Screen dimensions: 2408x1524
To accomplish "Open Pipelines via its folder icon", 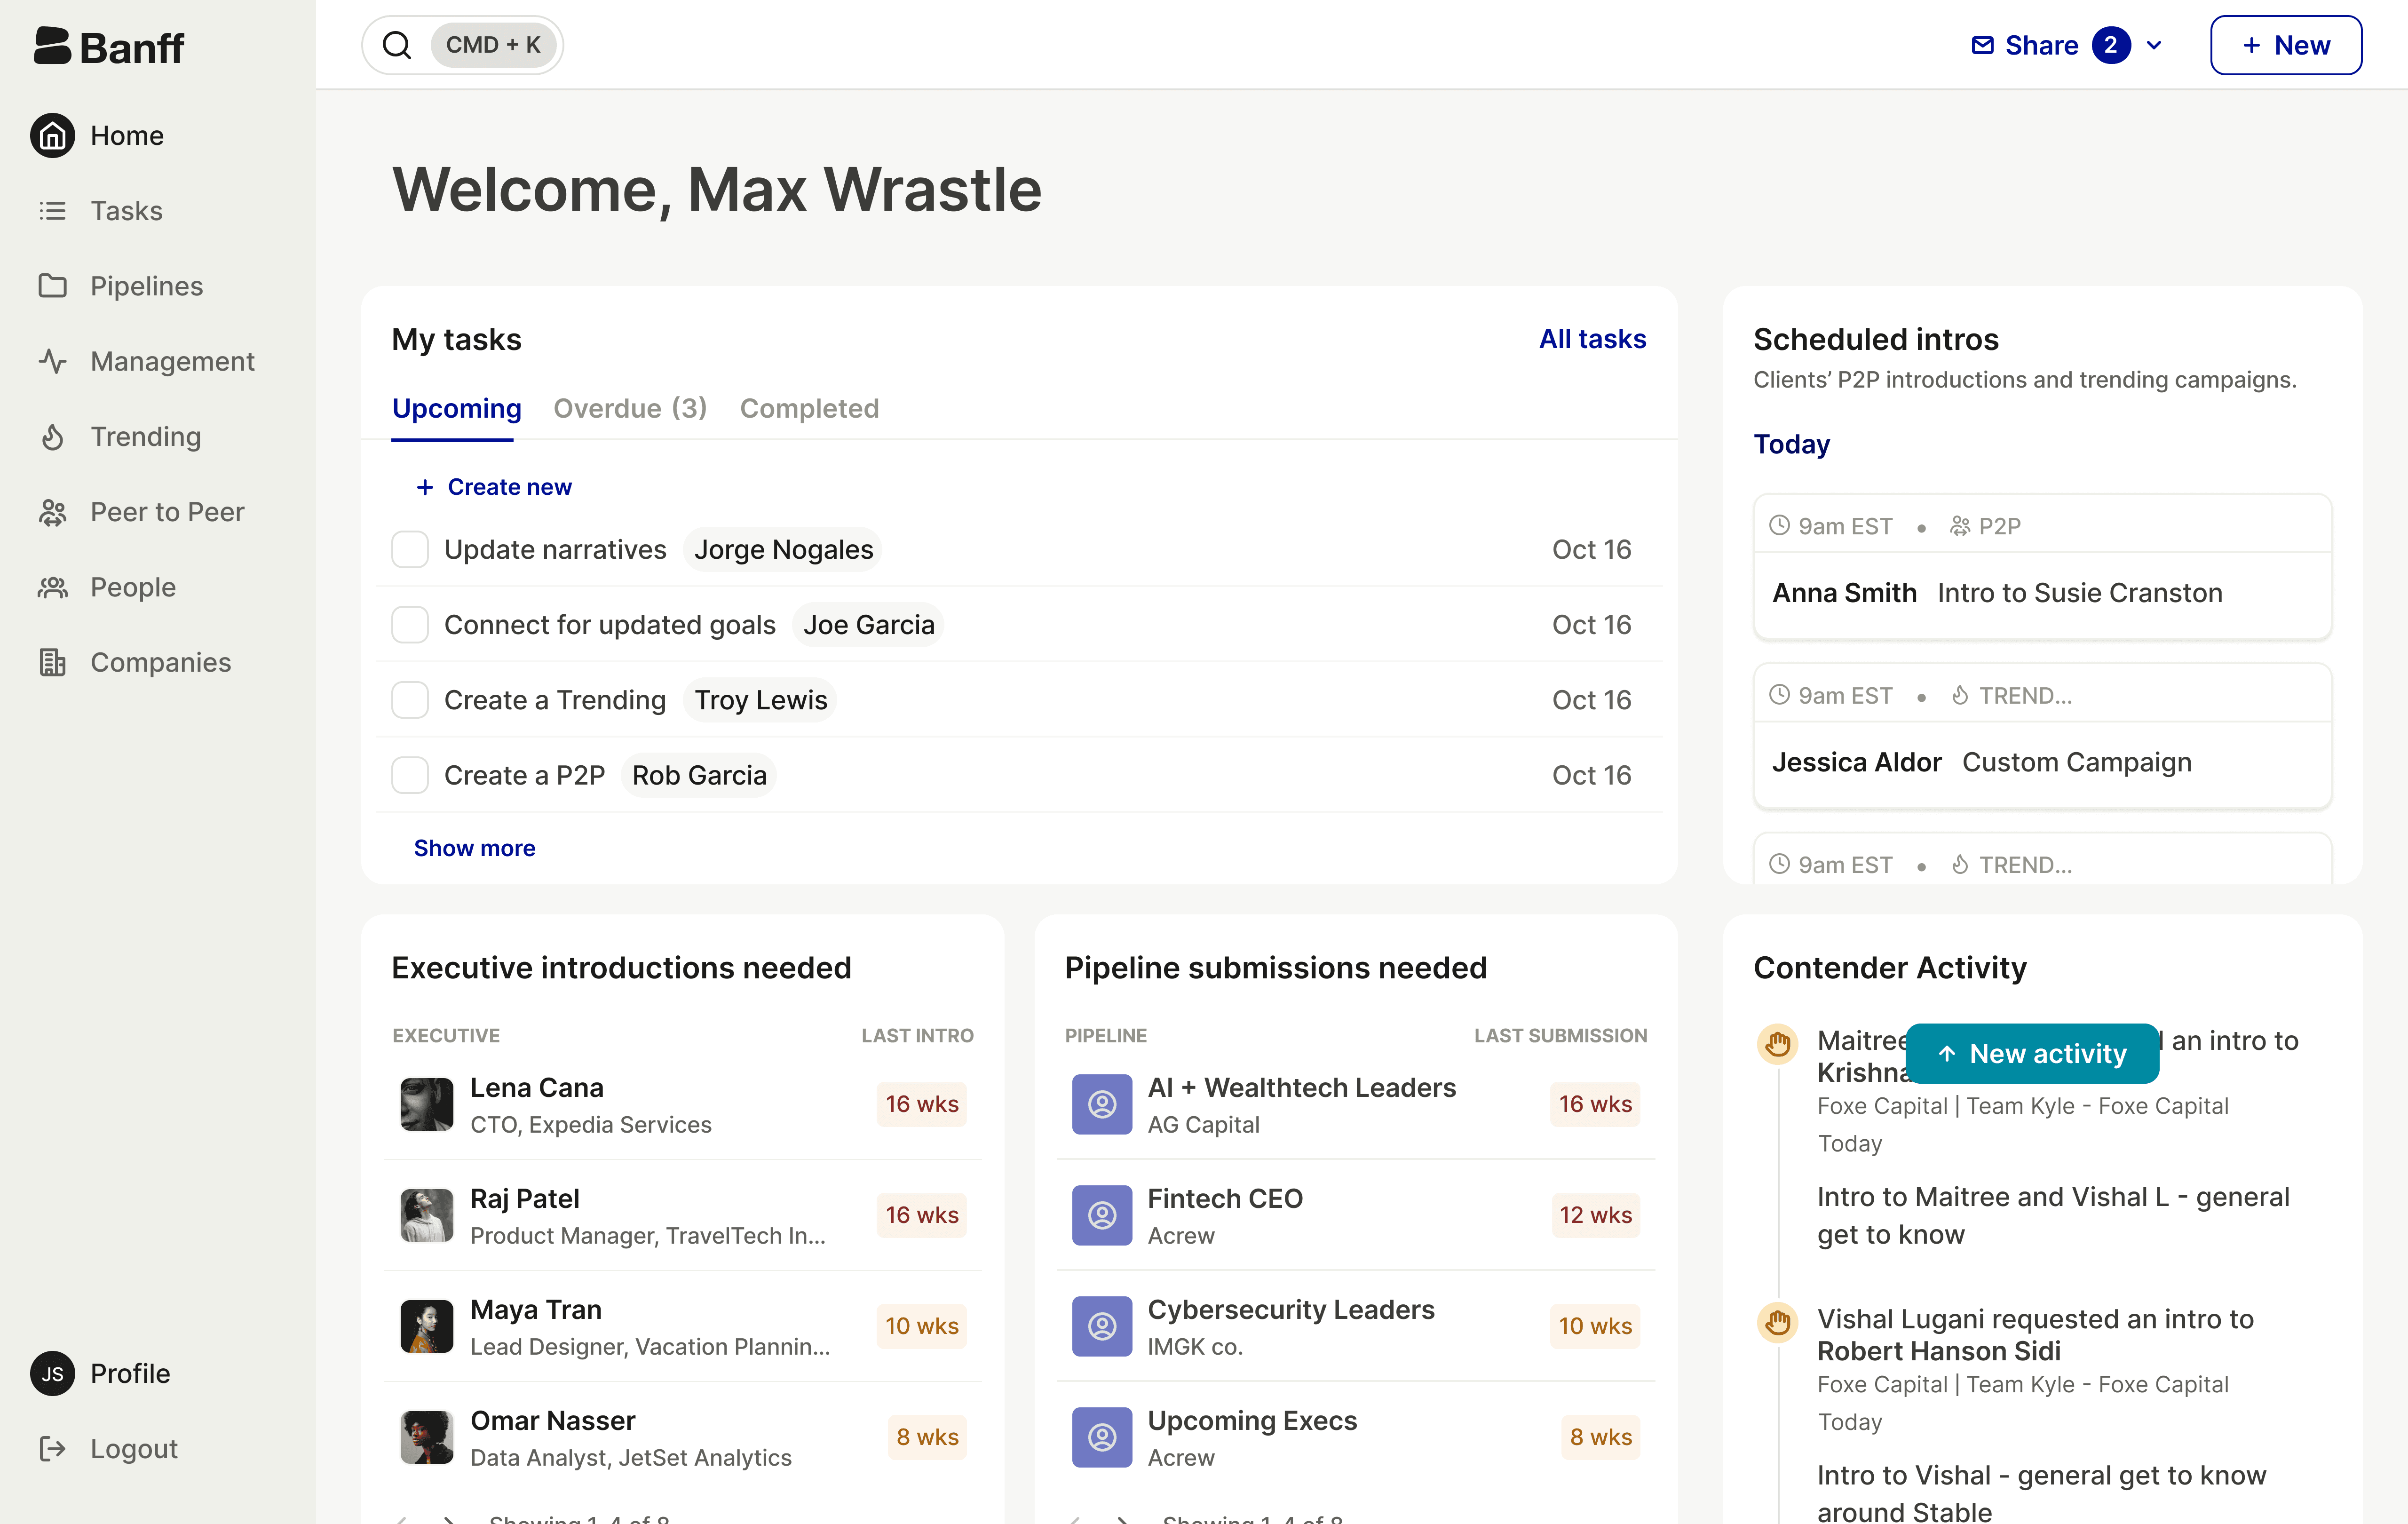I will pos(52,286).
